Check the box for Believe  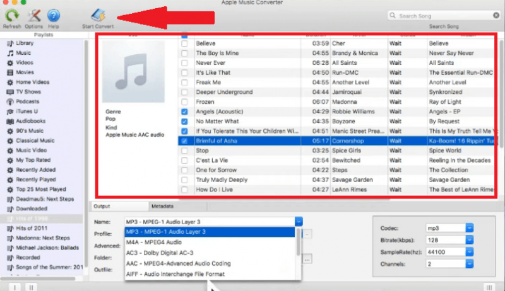pyautogui.click(x=184, y=44)
